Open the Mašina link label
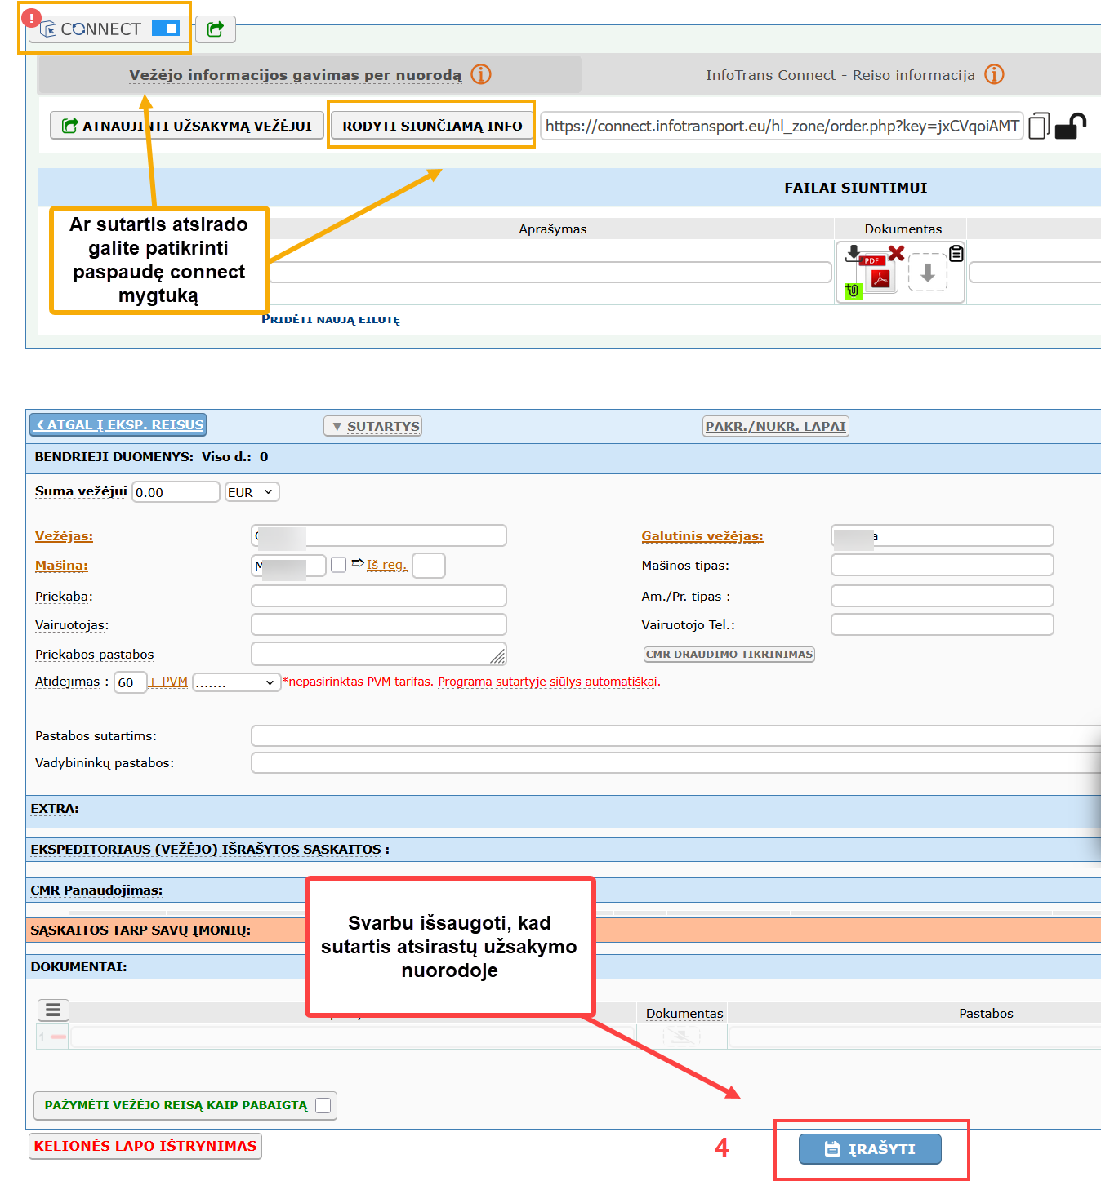Viewport: 1101px width, 1190px height. click(61, 566)
